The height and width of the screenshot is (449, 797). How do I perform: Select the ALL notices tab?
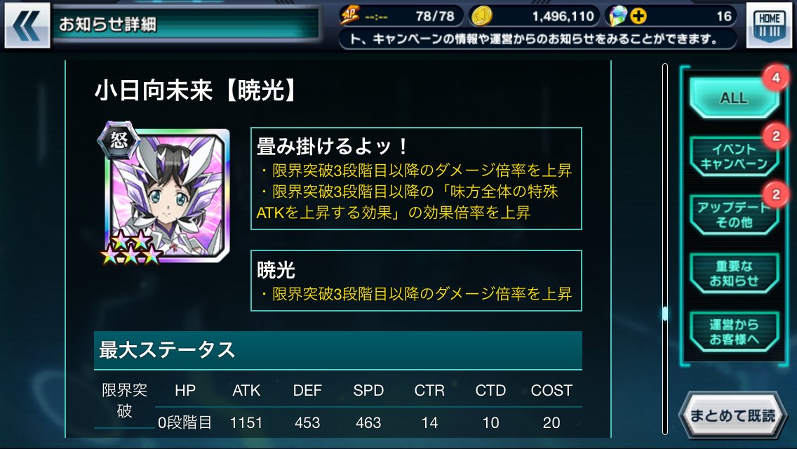pos(734,98)
